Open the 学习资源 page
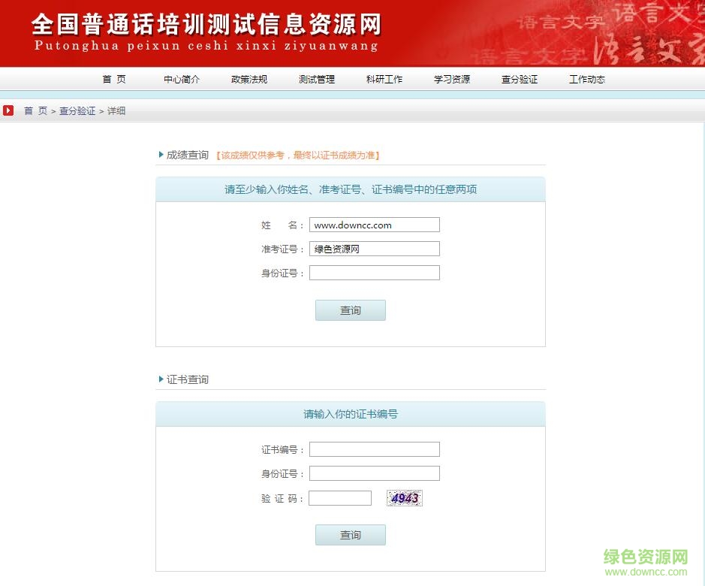The width and height of the screenshot is (705, 586). [x=451, y=79]
